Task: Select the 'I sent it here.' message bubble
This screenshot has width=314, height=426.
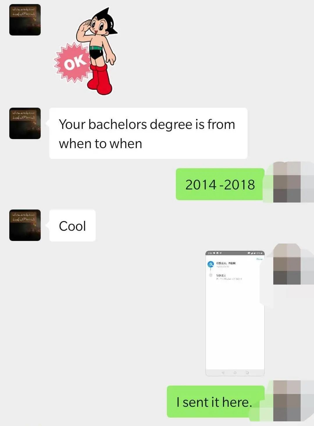Action: (x=215, y=402)
